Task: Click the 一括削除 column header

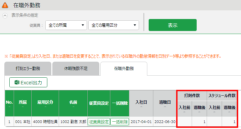Action: coord(120,103)
